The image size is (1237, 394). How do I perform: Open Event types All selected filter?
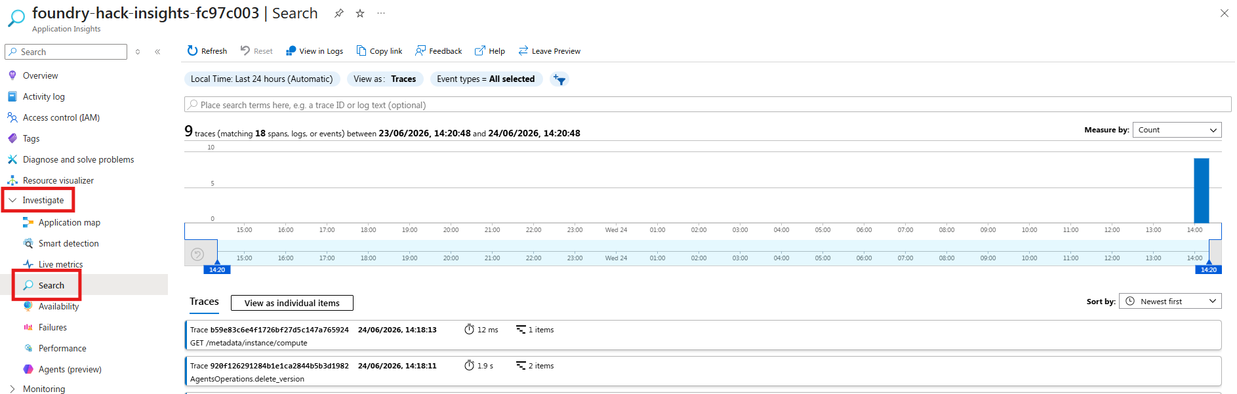[x=486, y=79]
